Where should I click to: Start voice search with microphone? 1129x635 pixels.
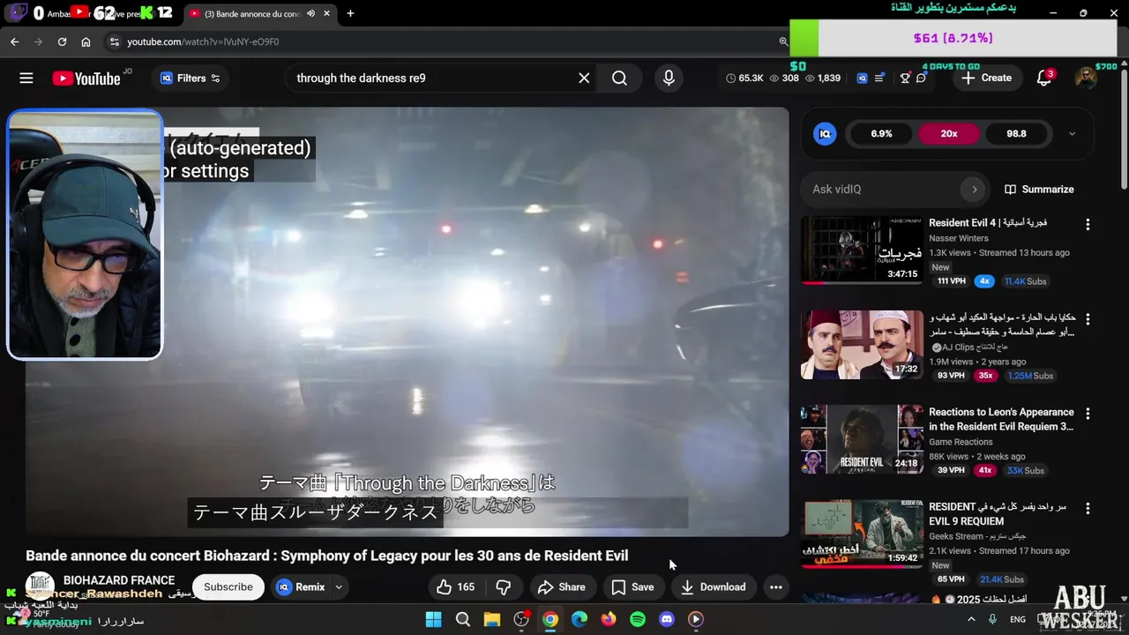669,78
